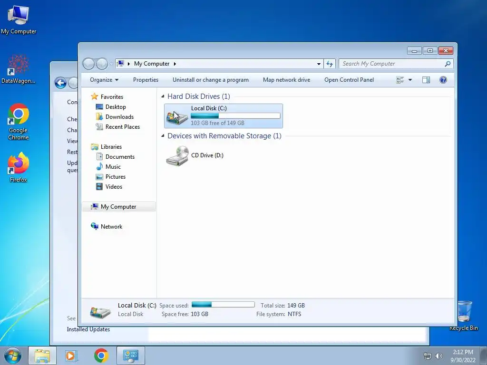Open the Music library
Image resolution: width=487 pixels, height=365 pixels.
click(x=113, y=167)
